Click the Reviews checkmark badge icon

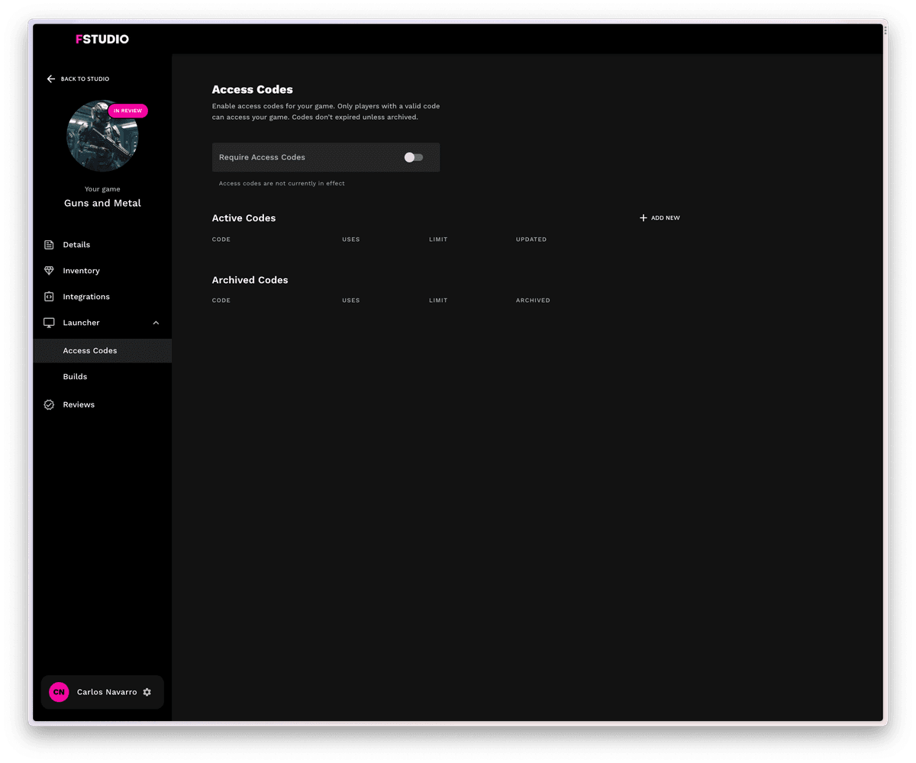point(49,405)
